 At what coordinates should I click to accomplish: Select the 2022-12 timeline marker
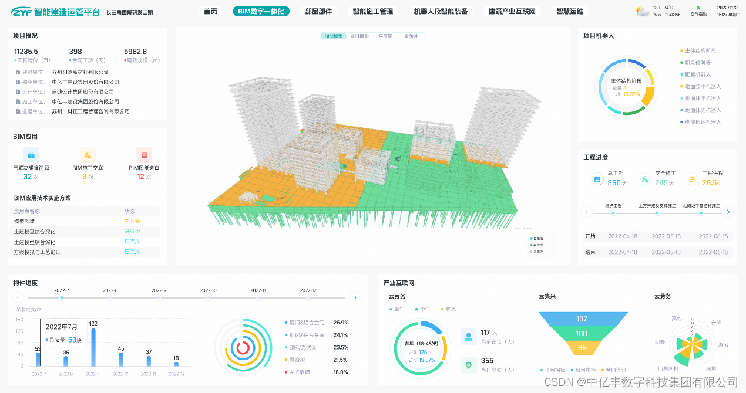(x=308, y=298)
